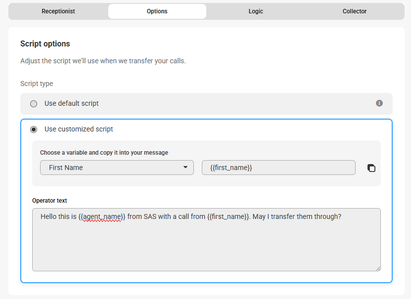The image size is (411, 299).
Task: Select the Options tab
Action: point(157,11)
